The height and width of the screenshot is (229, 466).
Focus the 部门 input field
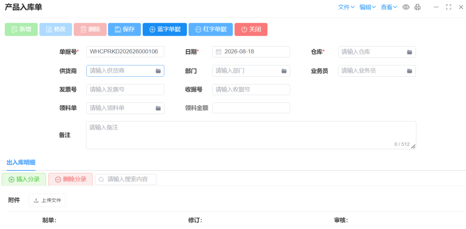coord(251,71)
